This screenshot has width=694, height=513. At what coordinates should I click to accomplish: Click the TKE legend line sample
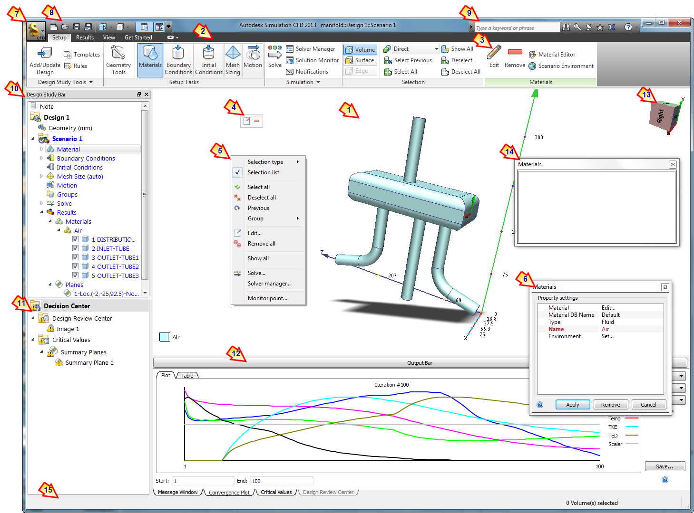[632, 427]
